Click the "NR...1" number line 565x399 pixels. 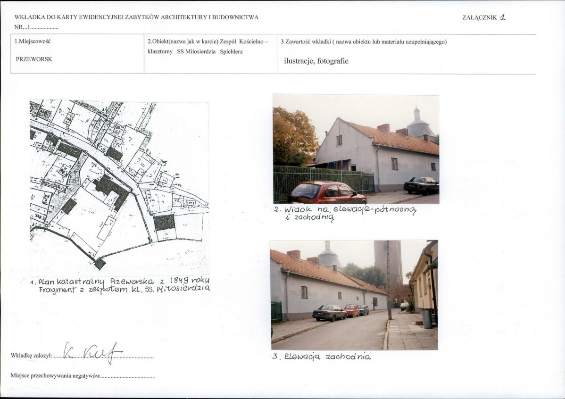[36, 27]
